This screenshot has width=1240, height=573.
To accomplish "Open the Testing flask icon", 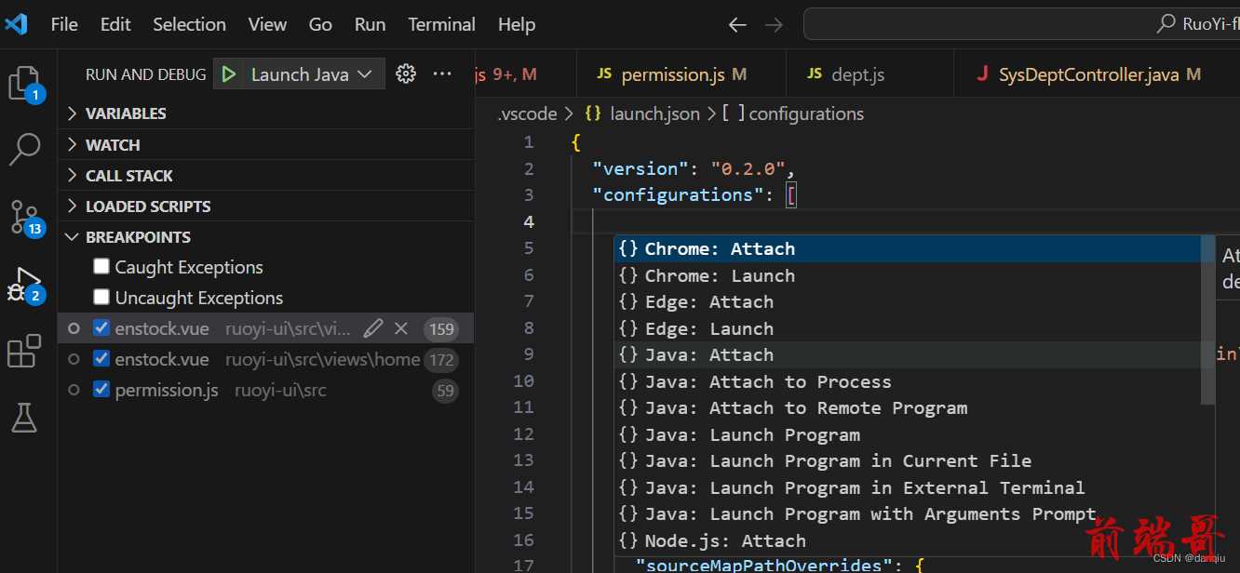I will coord(24,418).
